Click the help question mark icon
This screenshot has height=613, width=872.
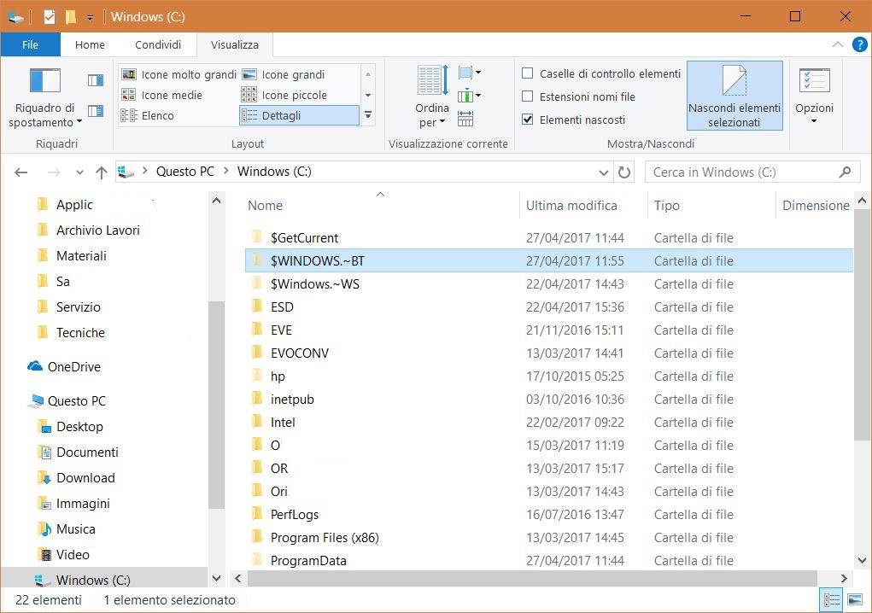coord(859,44)
